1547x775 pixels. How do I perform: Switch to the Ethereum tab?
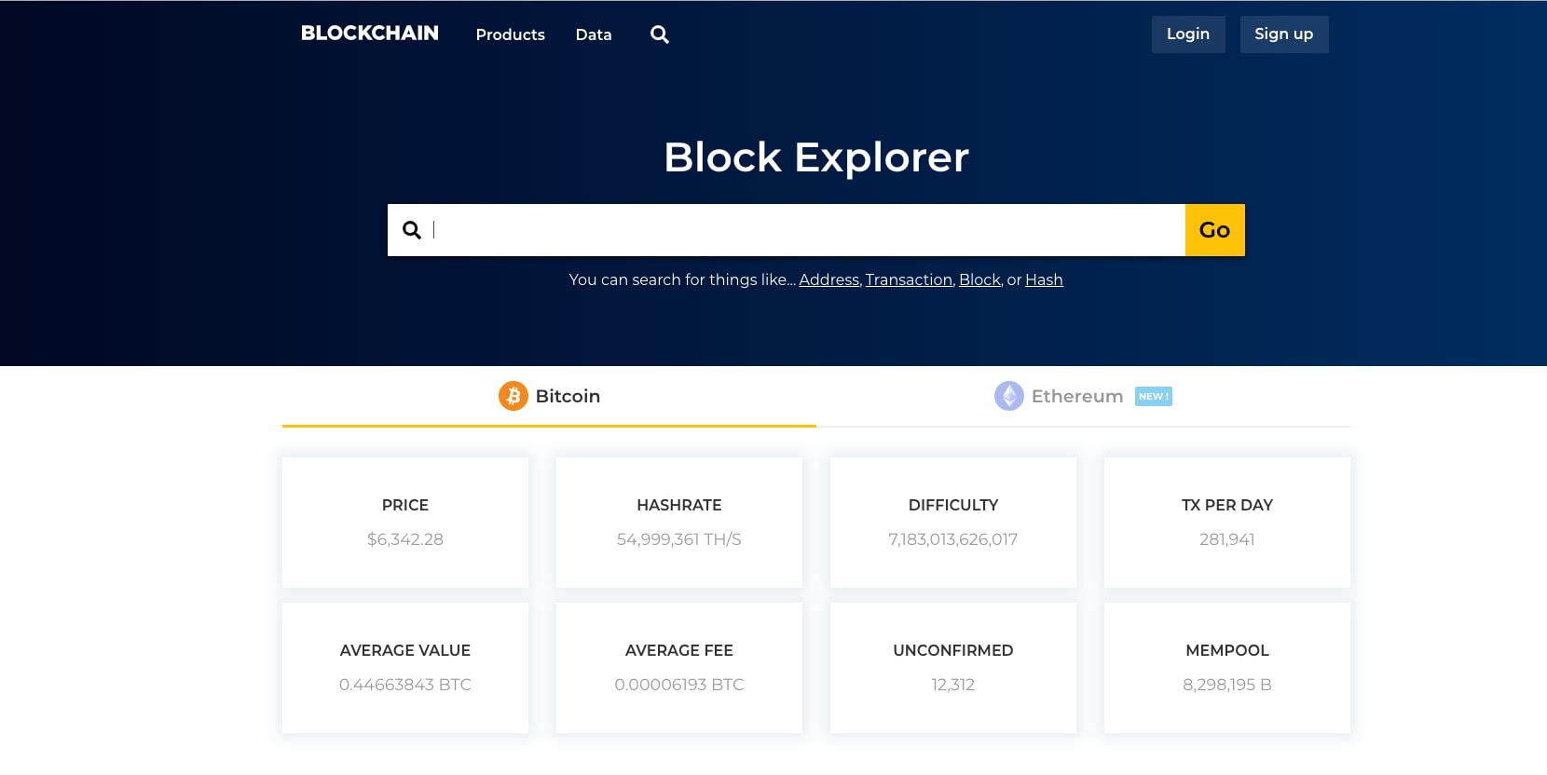pyautogui.click(x=1083, y=396)
